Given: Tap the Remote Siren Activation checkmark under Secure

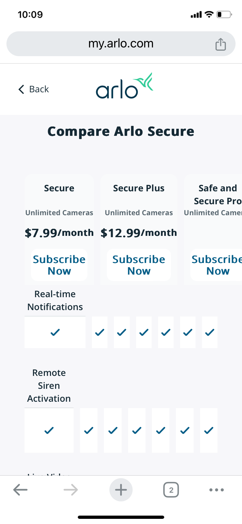Looking at the screenshot, I should [49, 430].
